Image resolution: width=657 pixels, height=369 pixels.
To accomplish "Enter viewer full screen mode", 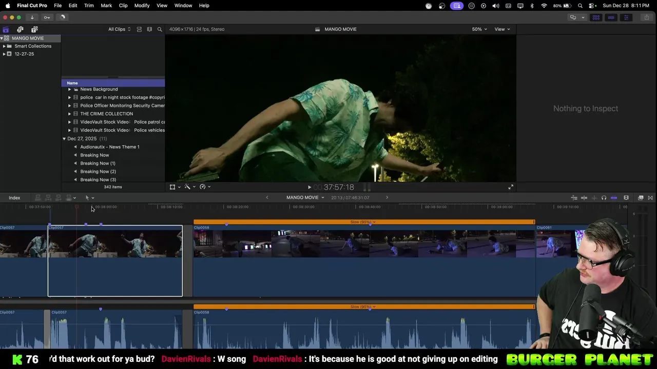I will 511,187.
